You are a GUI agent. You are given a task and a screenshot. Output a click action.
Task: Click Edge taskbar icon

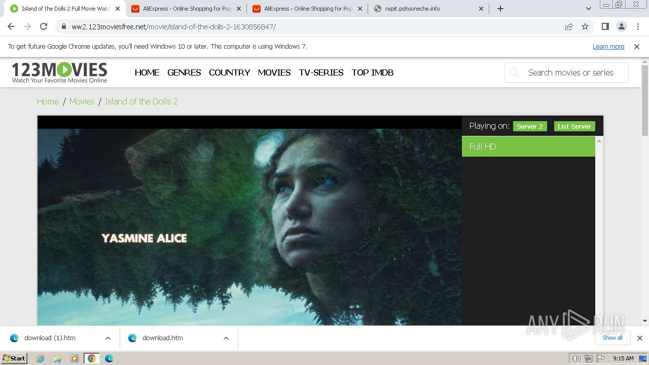coord(109,358)
